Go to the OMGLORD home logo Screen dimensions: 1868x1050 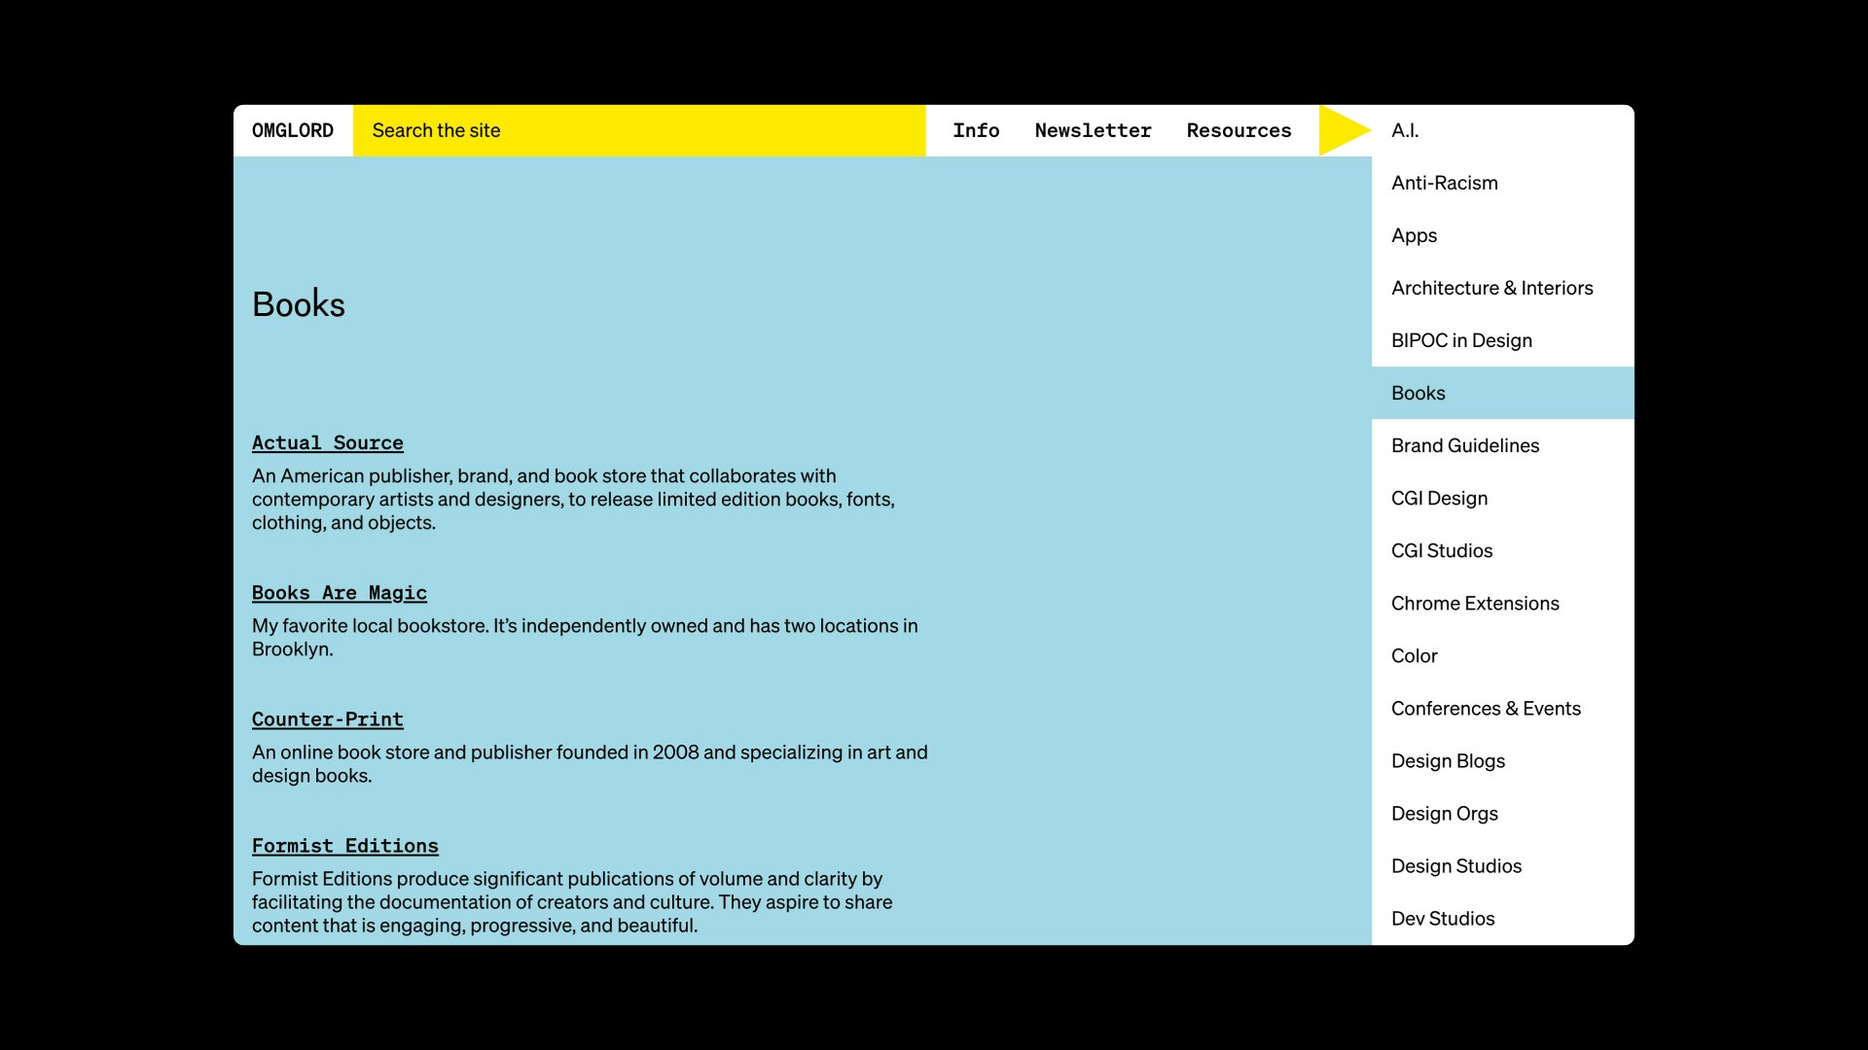[293, 130]
